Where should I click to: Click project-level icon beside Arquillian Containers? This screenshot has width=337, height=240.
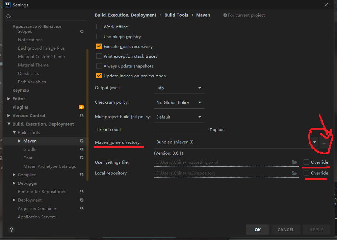click(x=82, y=208)
